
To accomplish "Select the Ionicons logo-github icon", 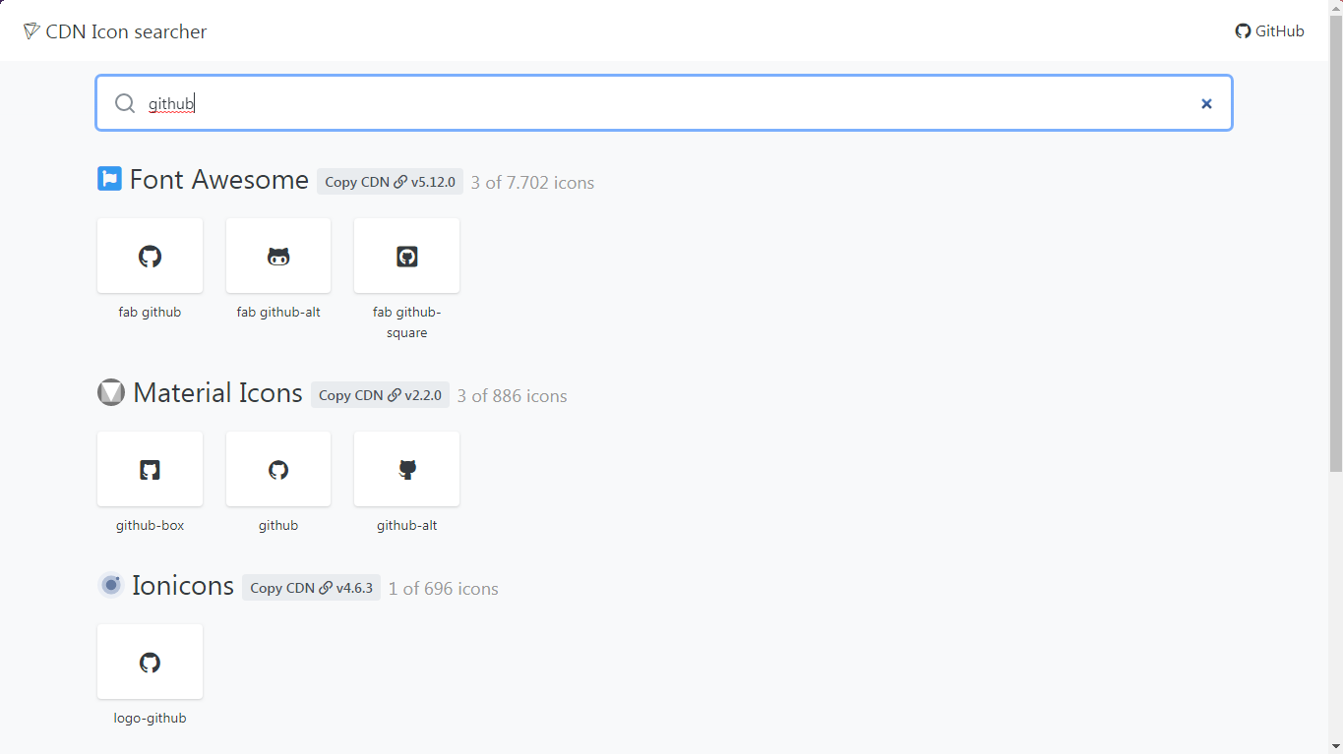I will pyautogui.click(x=150, y=662).
